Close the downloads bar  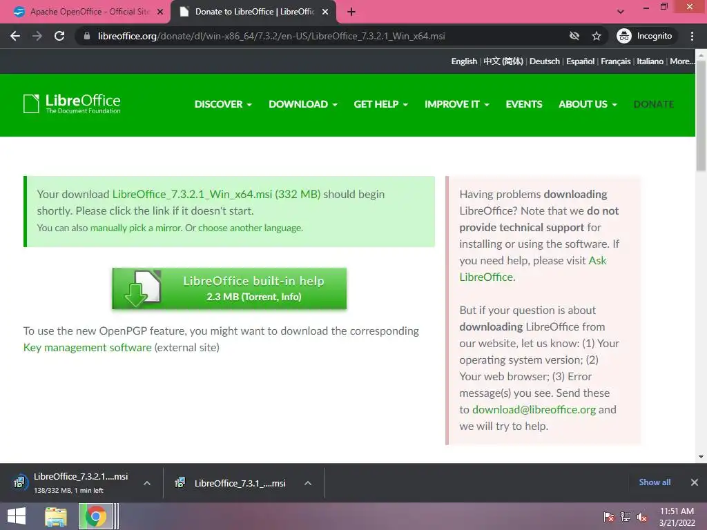point(695,482)
